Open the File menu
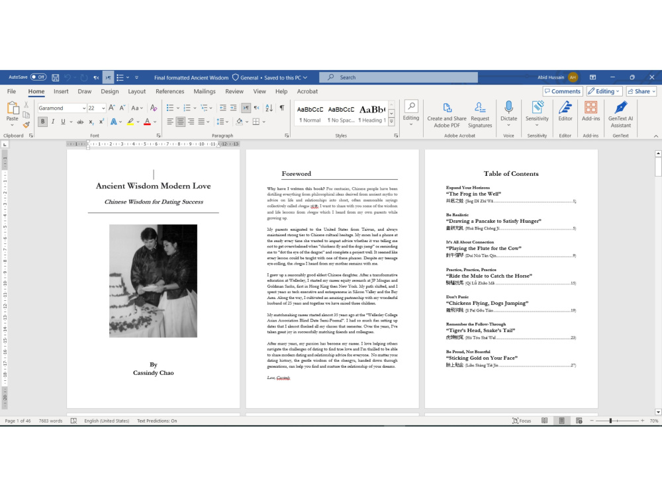This screenshot has width=662, height=496. (x=11, y=91)
